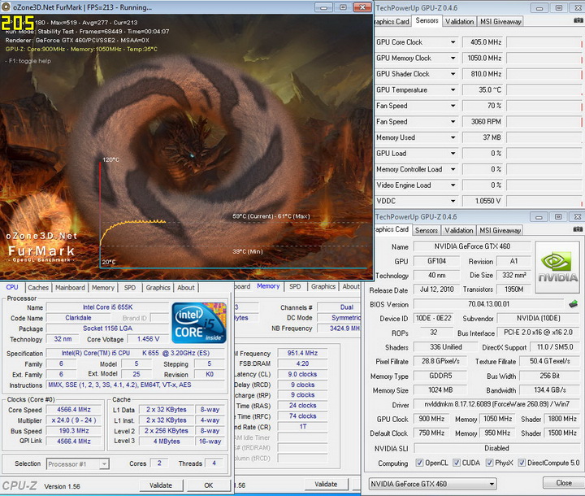Open the Memory tab in left CPU-Z window
This screenshot has width=585, height=496.
(103, 288)
